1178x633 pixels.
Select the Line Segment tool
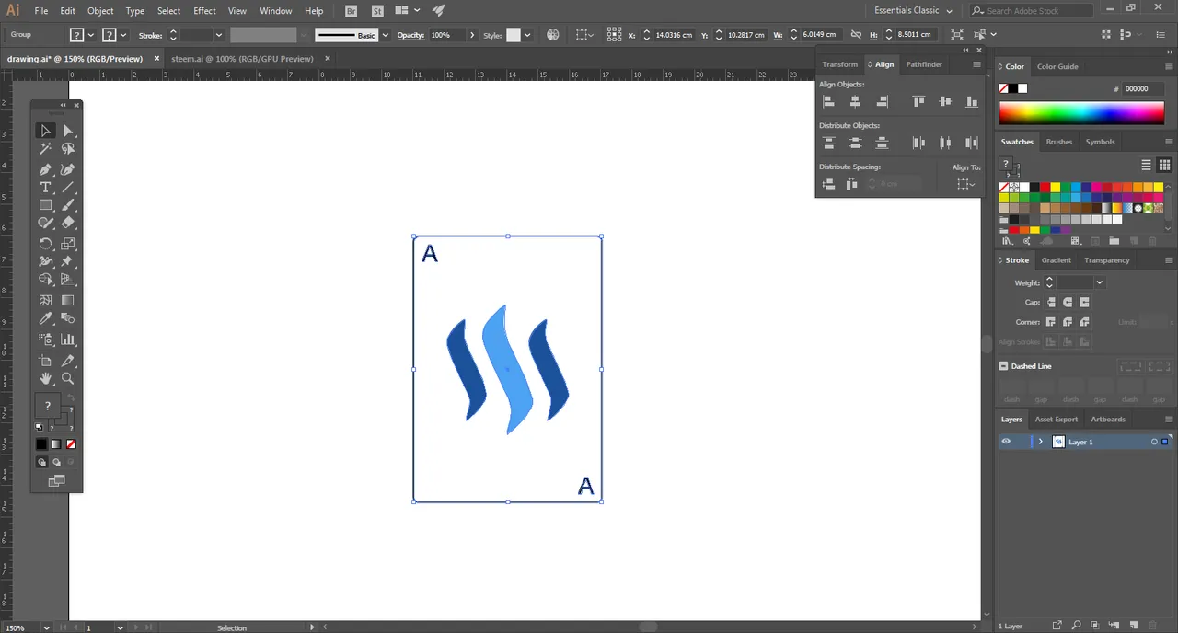tap(68, 187)
